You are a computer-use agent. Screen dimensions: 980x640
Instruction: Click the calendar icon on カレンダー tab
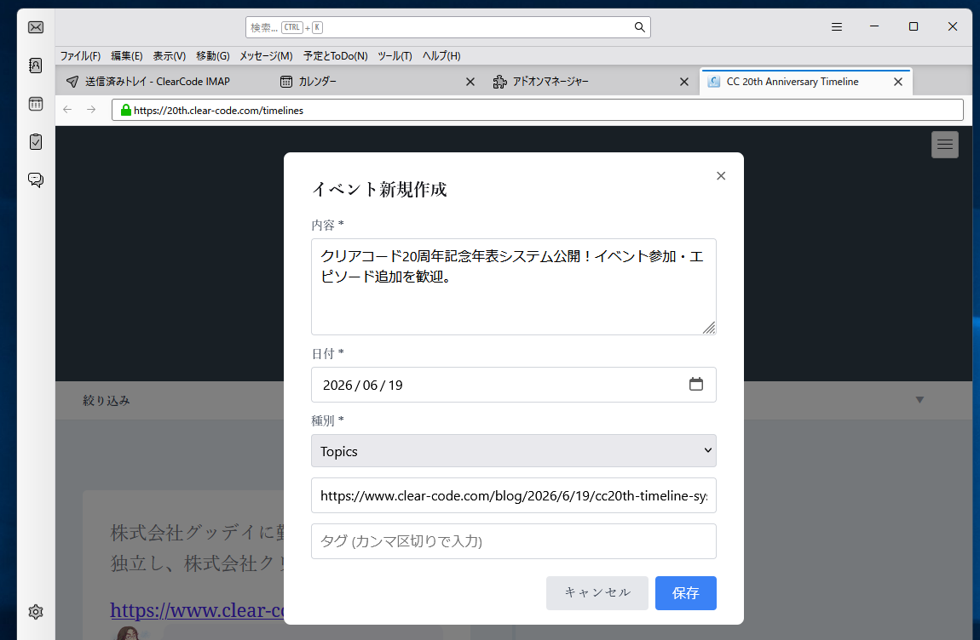tap(286, 82)
